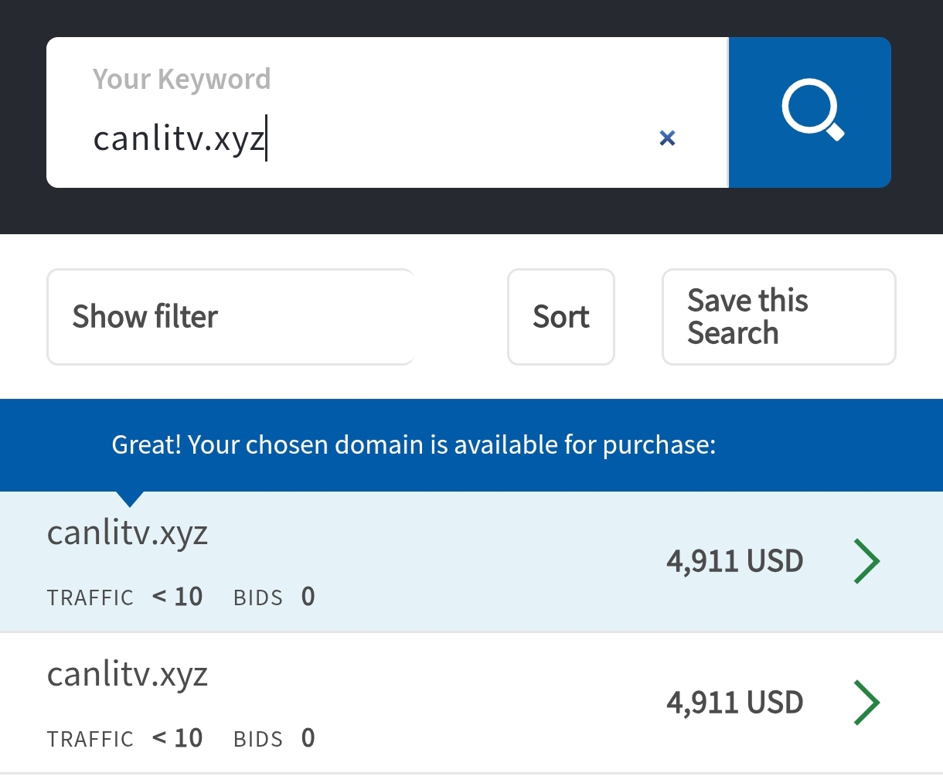Click Save this Search button
The image size is (943, 783).
(779, 317)
